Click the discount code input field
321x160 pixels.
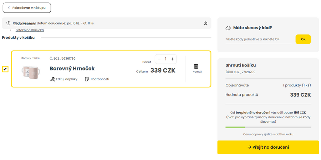point(258,39)
